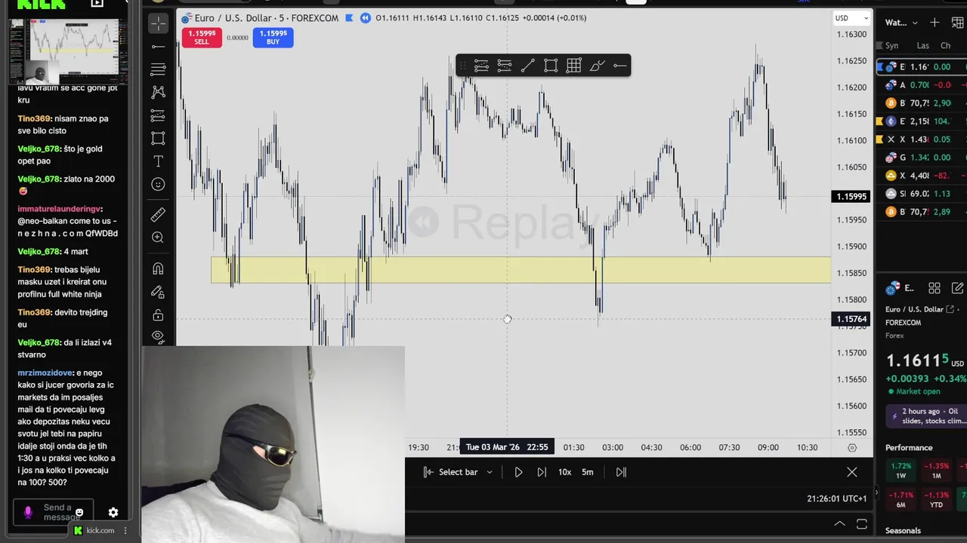Screen dimensions: 967x543
Task: Open the emoji icons tool
Action: [x=158, y=184]
